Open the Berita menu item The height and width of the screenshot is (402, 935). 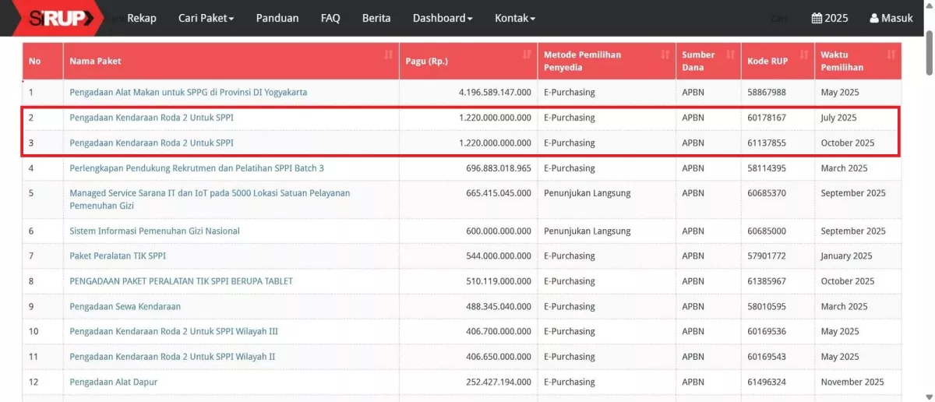(376, 18)
